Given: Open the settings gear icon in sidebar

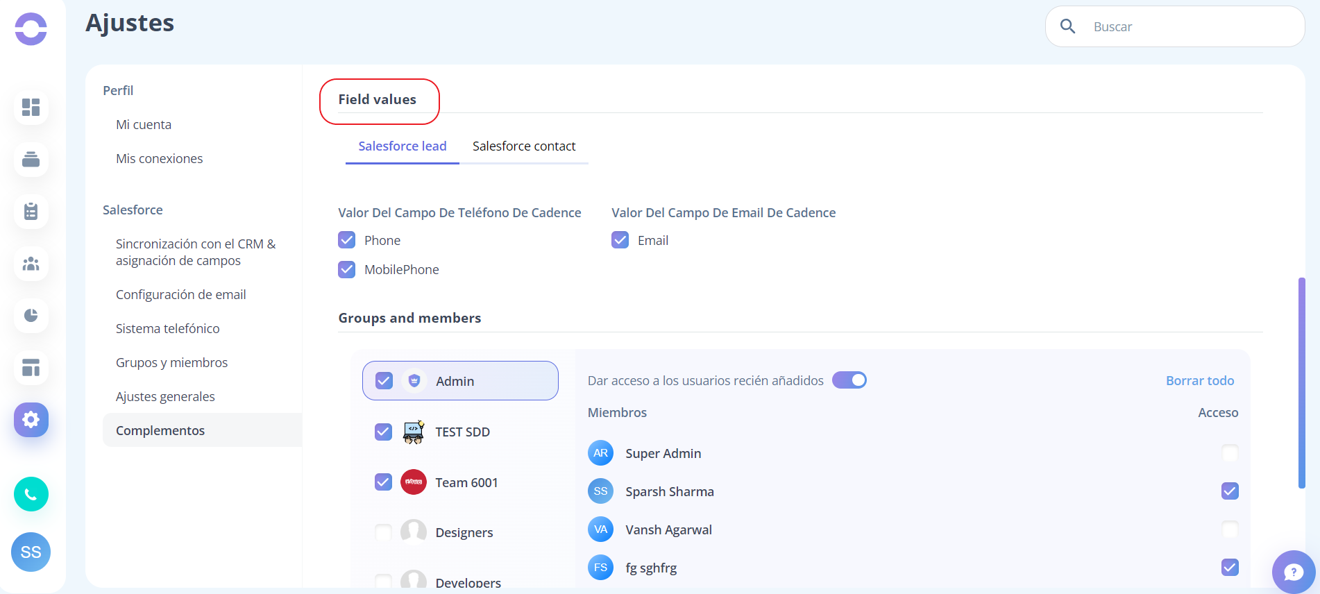Looking at the screenshot, I should pyautogui.click(x=31, y=420).
